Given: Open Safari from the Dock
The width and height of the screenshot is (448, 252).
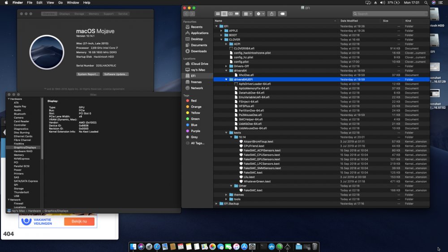Looking at the screenshot, I should pyautogui.click(x=157, y=247).
